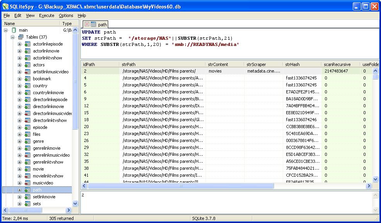Open the Execute menu

47,15
